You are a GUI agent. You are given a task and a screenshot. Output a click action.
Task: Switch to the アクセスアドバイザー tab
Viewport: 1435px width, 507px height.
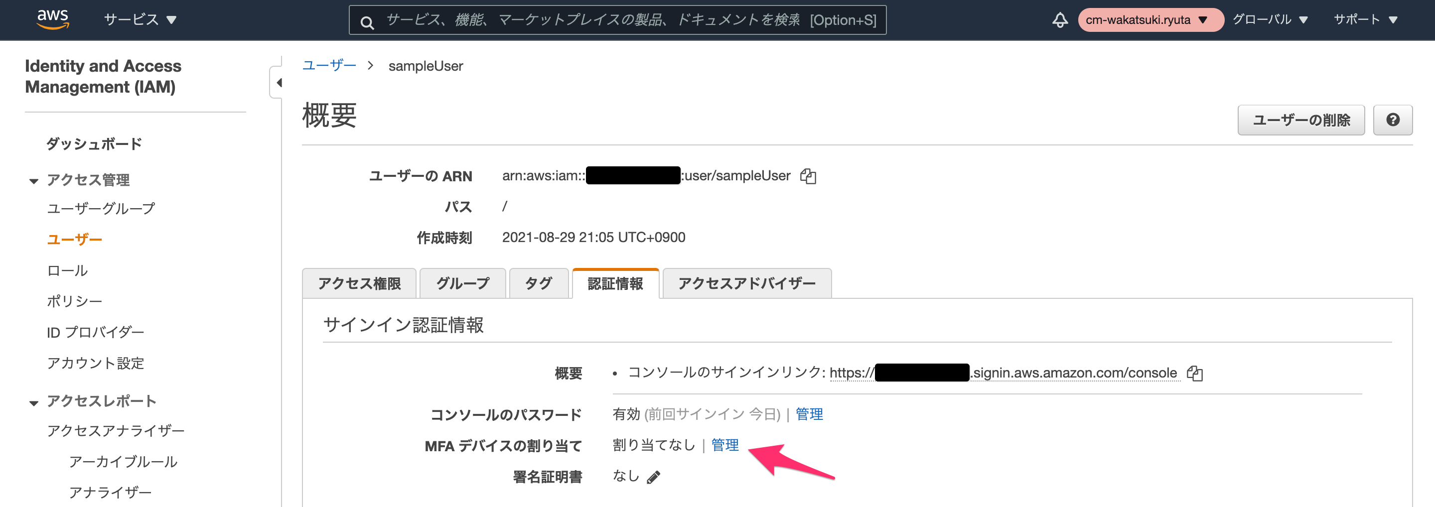pos(746,283)
